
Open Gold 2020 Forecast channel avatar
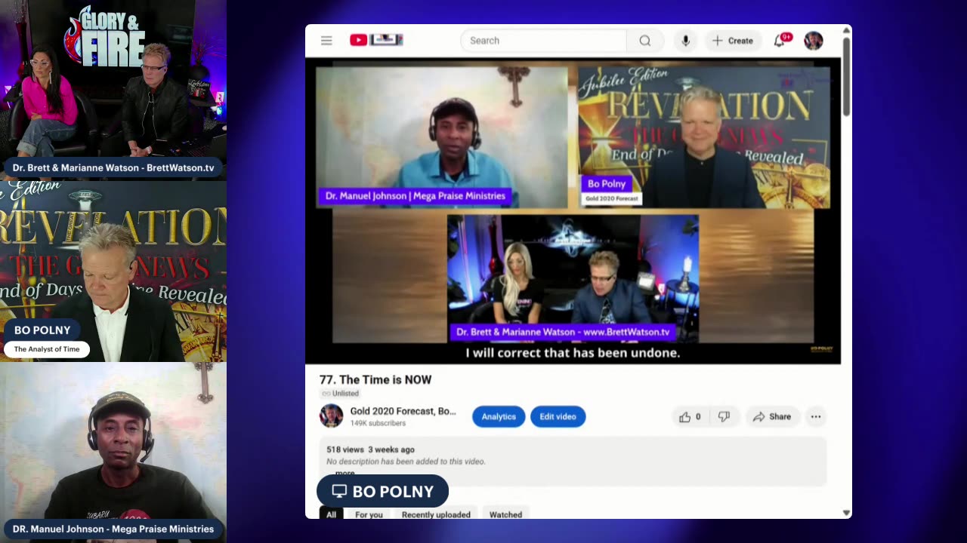coord(331,416)
